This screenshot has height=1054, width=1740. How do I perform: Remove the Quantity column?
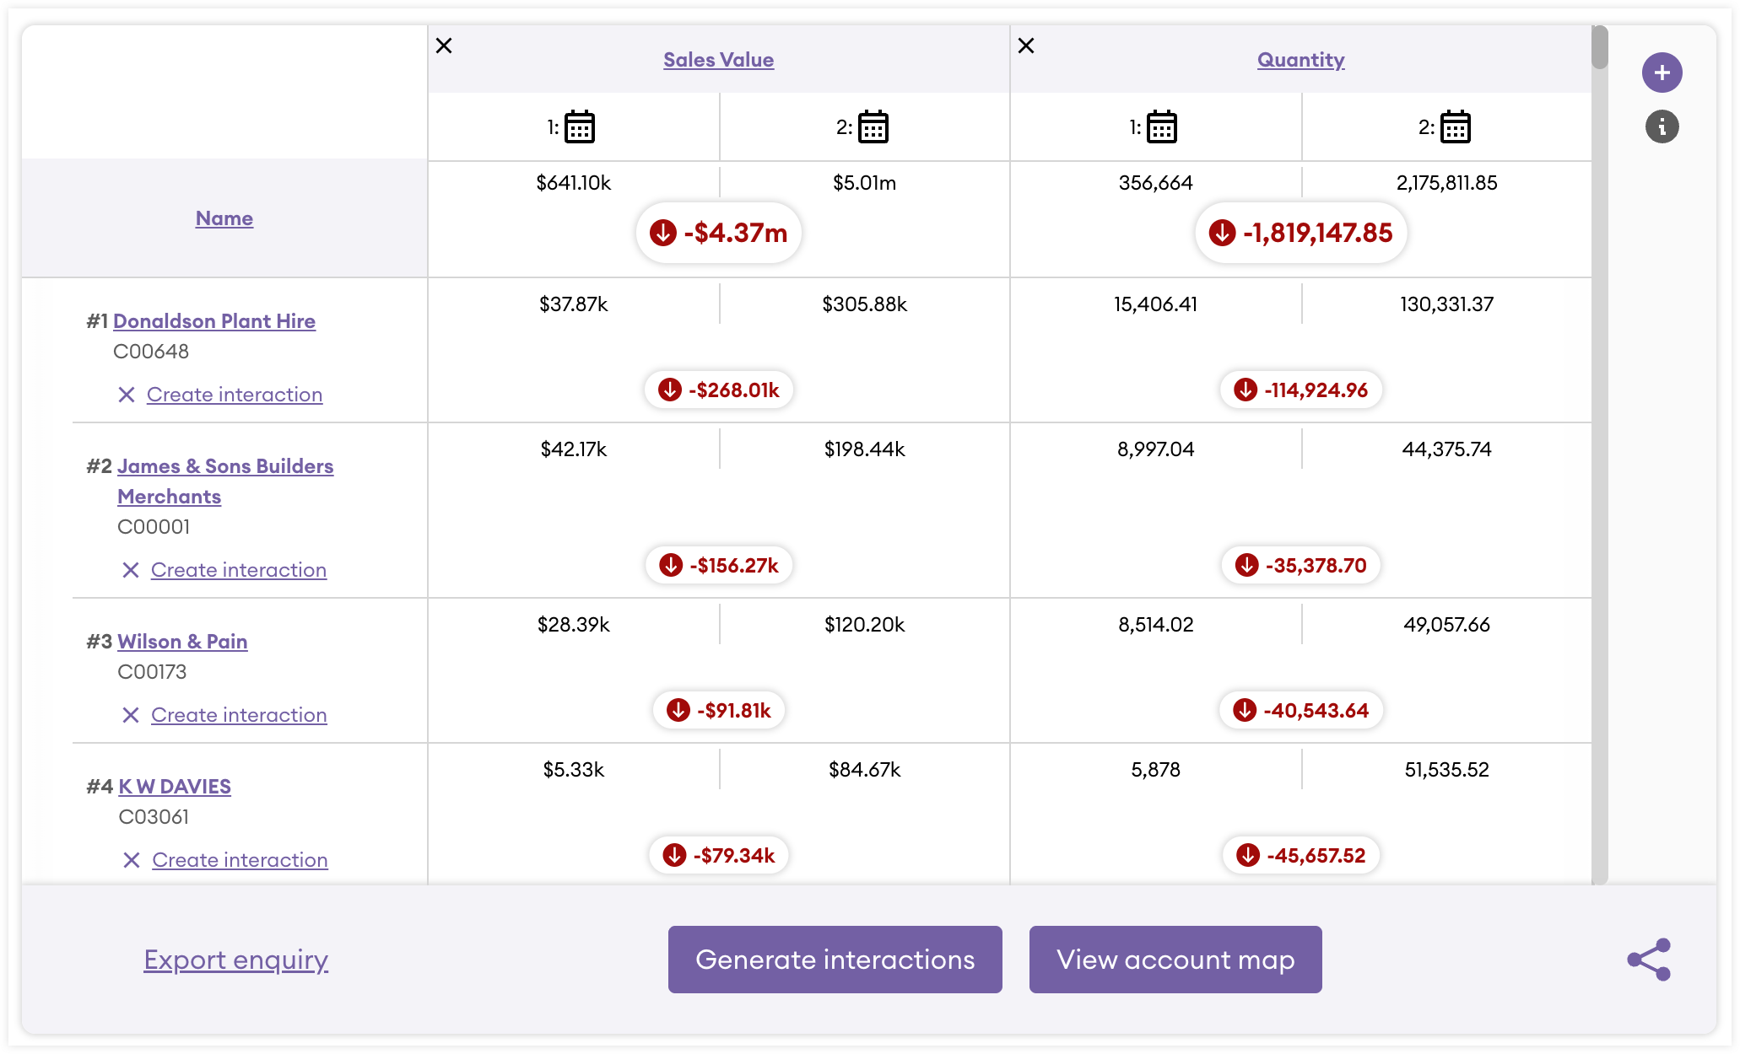tap(1026, 46)
